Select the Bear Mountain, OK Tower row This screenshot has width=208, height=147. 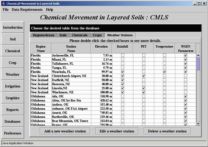pyautogui.click(x=113, y=121)
